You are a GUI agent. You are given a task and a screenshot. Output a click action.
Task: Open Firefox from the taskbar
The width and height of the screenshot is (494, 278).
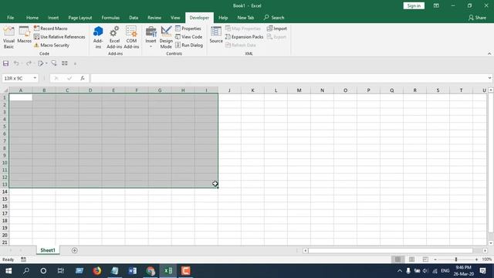(97, 271)
